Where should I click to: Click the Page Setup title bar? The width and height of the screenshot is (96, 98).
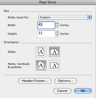(x=48, y=2)
